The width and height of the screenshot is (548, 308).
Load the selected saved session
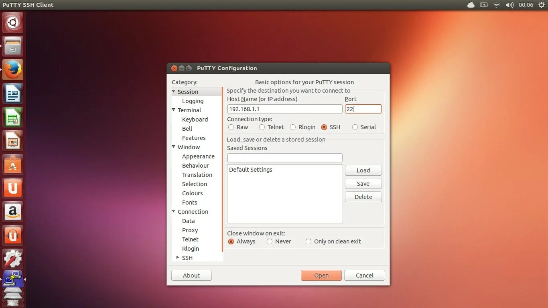(x=363, y=170)
